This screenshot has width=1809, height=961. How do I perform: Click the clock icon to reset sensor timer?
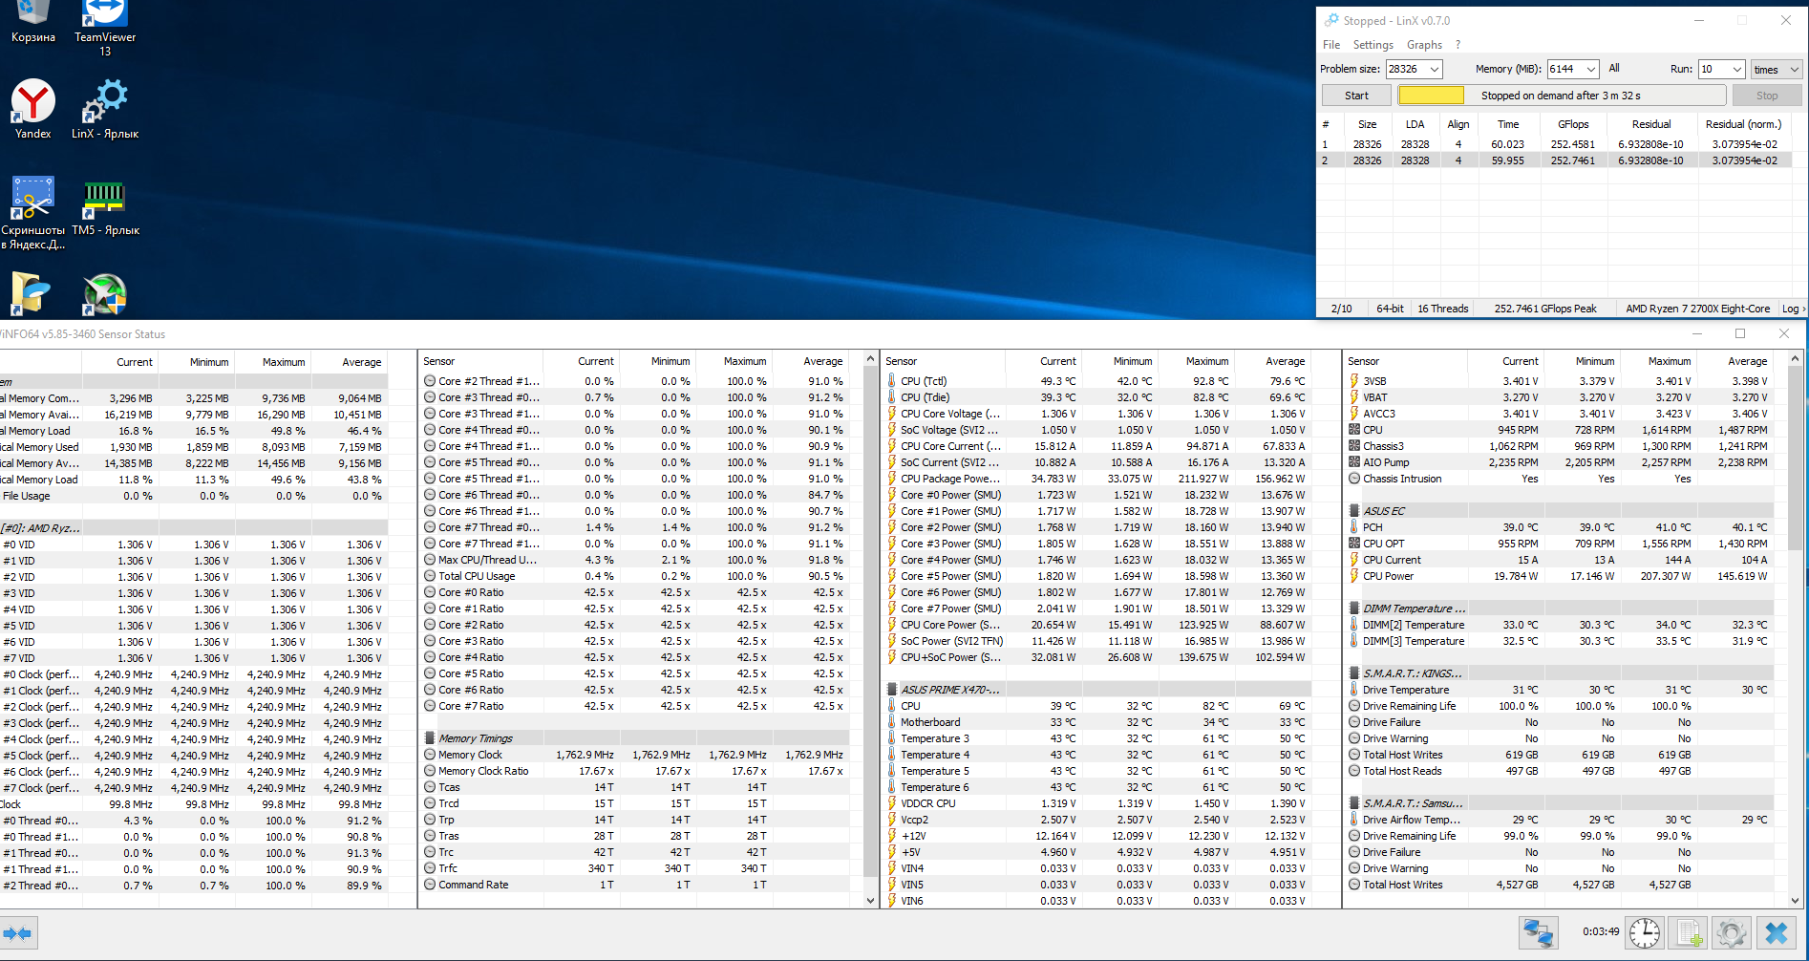tap(1645, 933)
